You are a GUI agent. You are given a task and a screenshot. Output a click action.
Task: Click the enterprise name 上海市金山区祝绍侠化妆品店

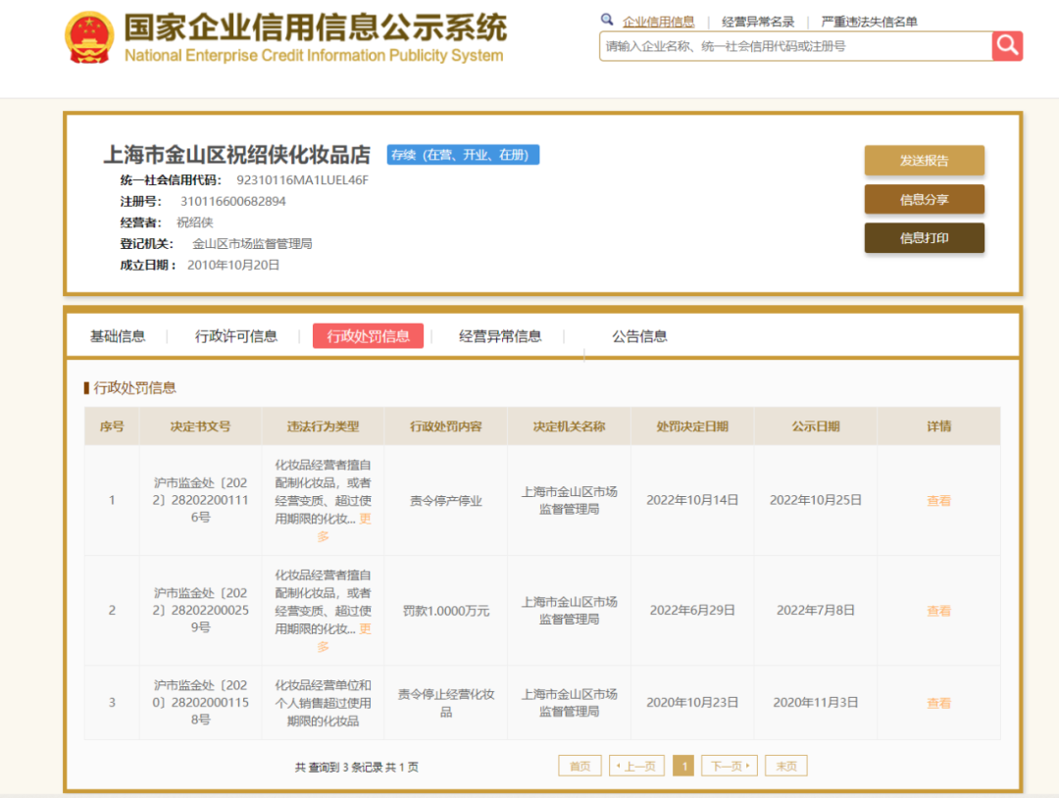(236, 155)
